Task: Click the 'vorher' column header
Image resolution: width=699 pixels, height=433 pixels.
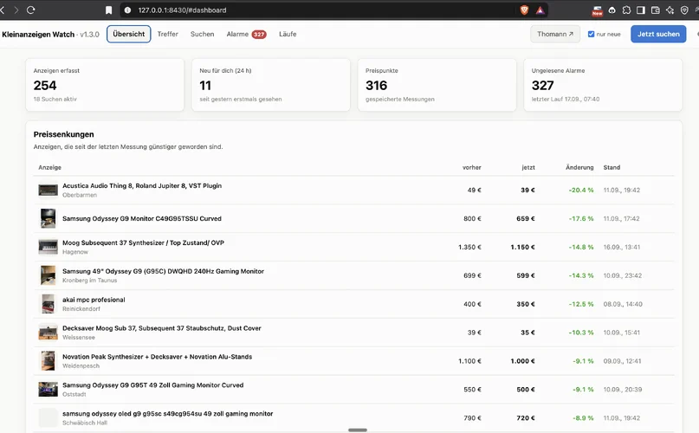Action: click(472, 167)
